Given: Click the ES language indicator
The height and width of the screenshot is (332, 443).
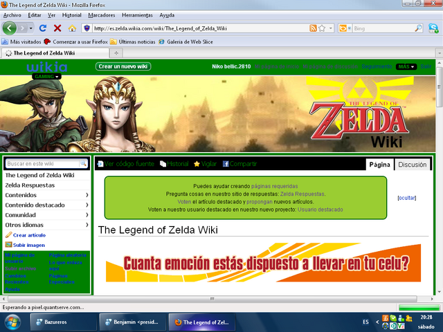Looking at the screenshot, I should pyautogui.click(x=365, y=322).
